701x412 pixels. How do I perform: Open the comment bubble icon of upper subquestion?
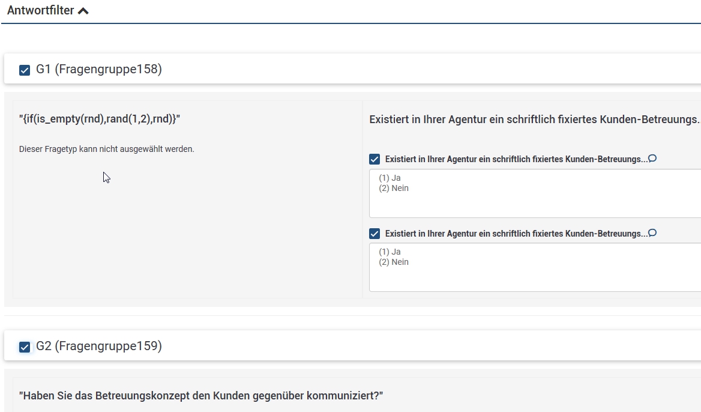652,159
